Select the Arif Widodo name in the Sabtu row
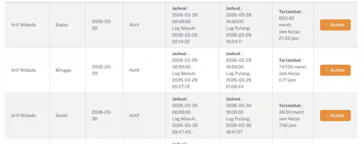Viewport: 364px width, 144px height. pyautogui.click(x=23, y=25)
